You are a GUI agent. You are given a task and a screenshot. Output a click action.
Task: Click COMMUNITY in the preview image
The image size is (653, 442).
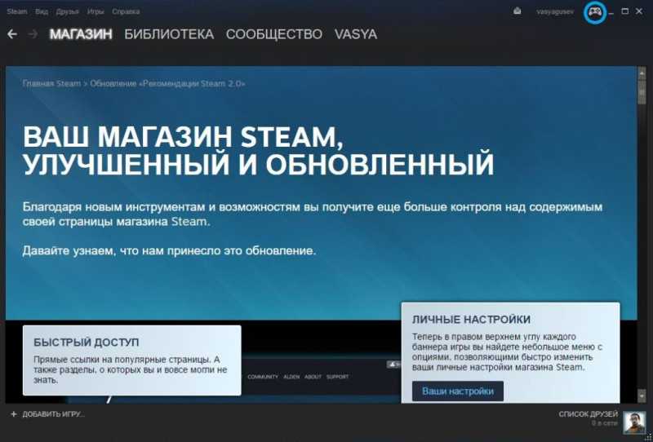pos(263,377)
